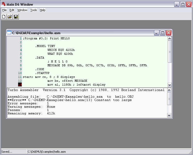Click the code editor scrollbar thumb

pyautogui.click(x=169, y=51)
